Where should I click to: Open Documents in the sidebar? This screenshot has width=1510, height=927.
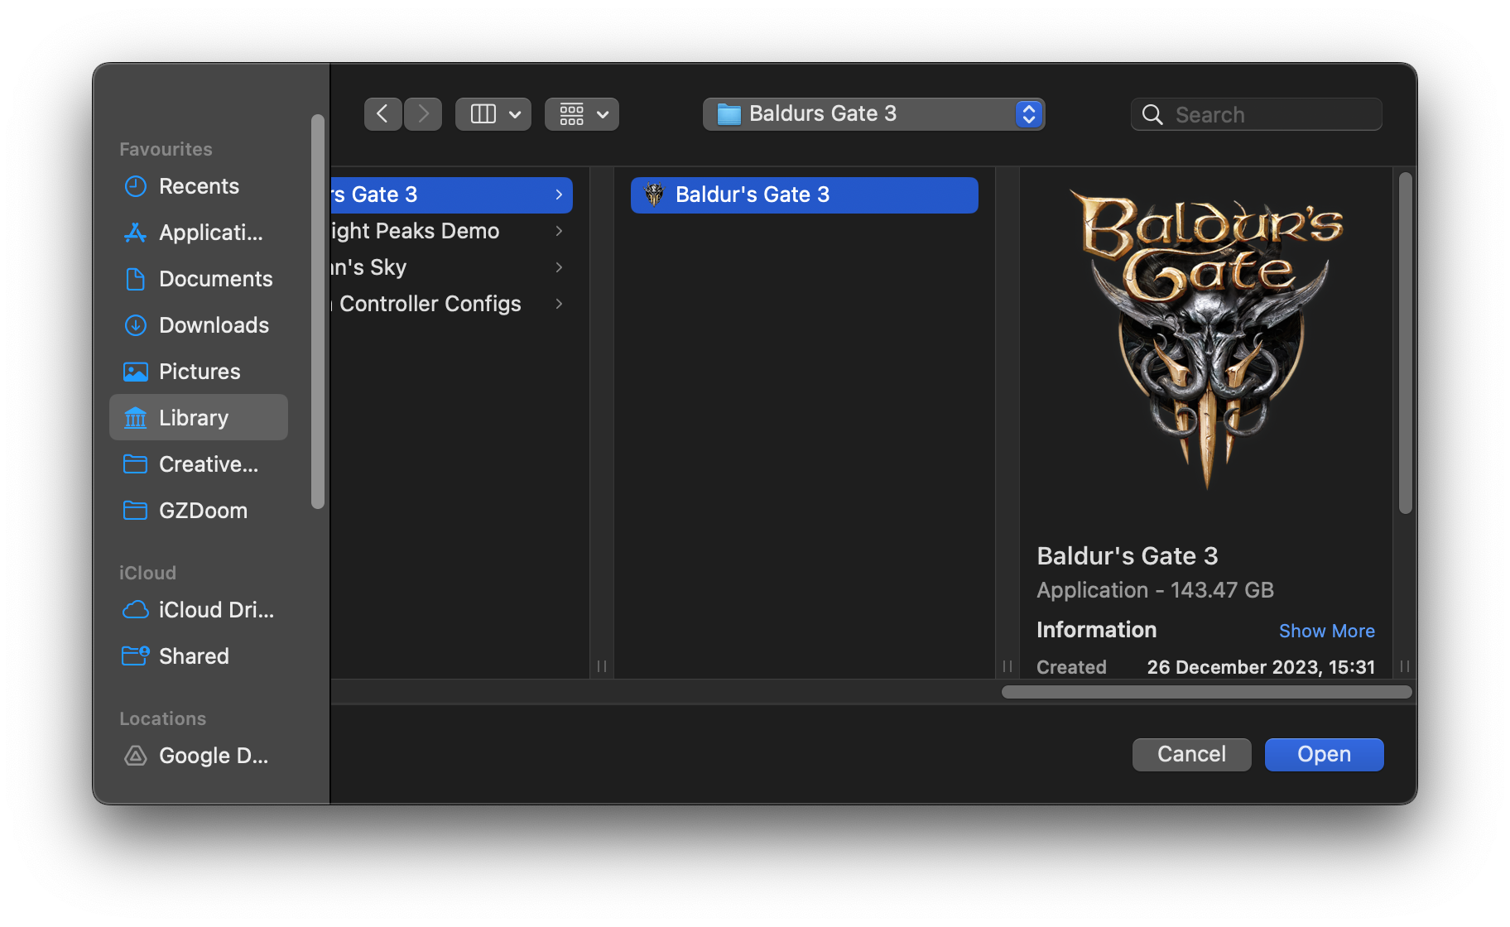point(199,279)
